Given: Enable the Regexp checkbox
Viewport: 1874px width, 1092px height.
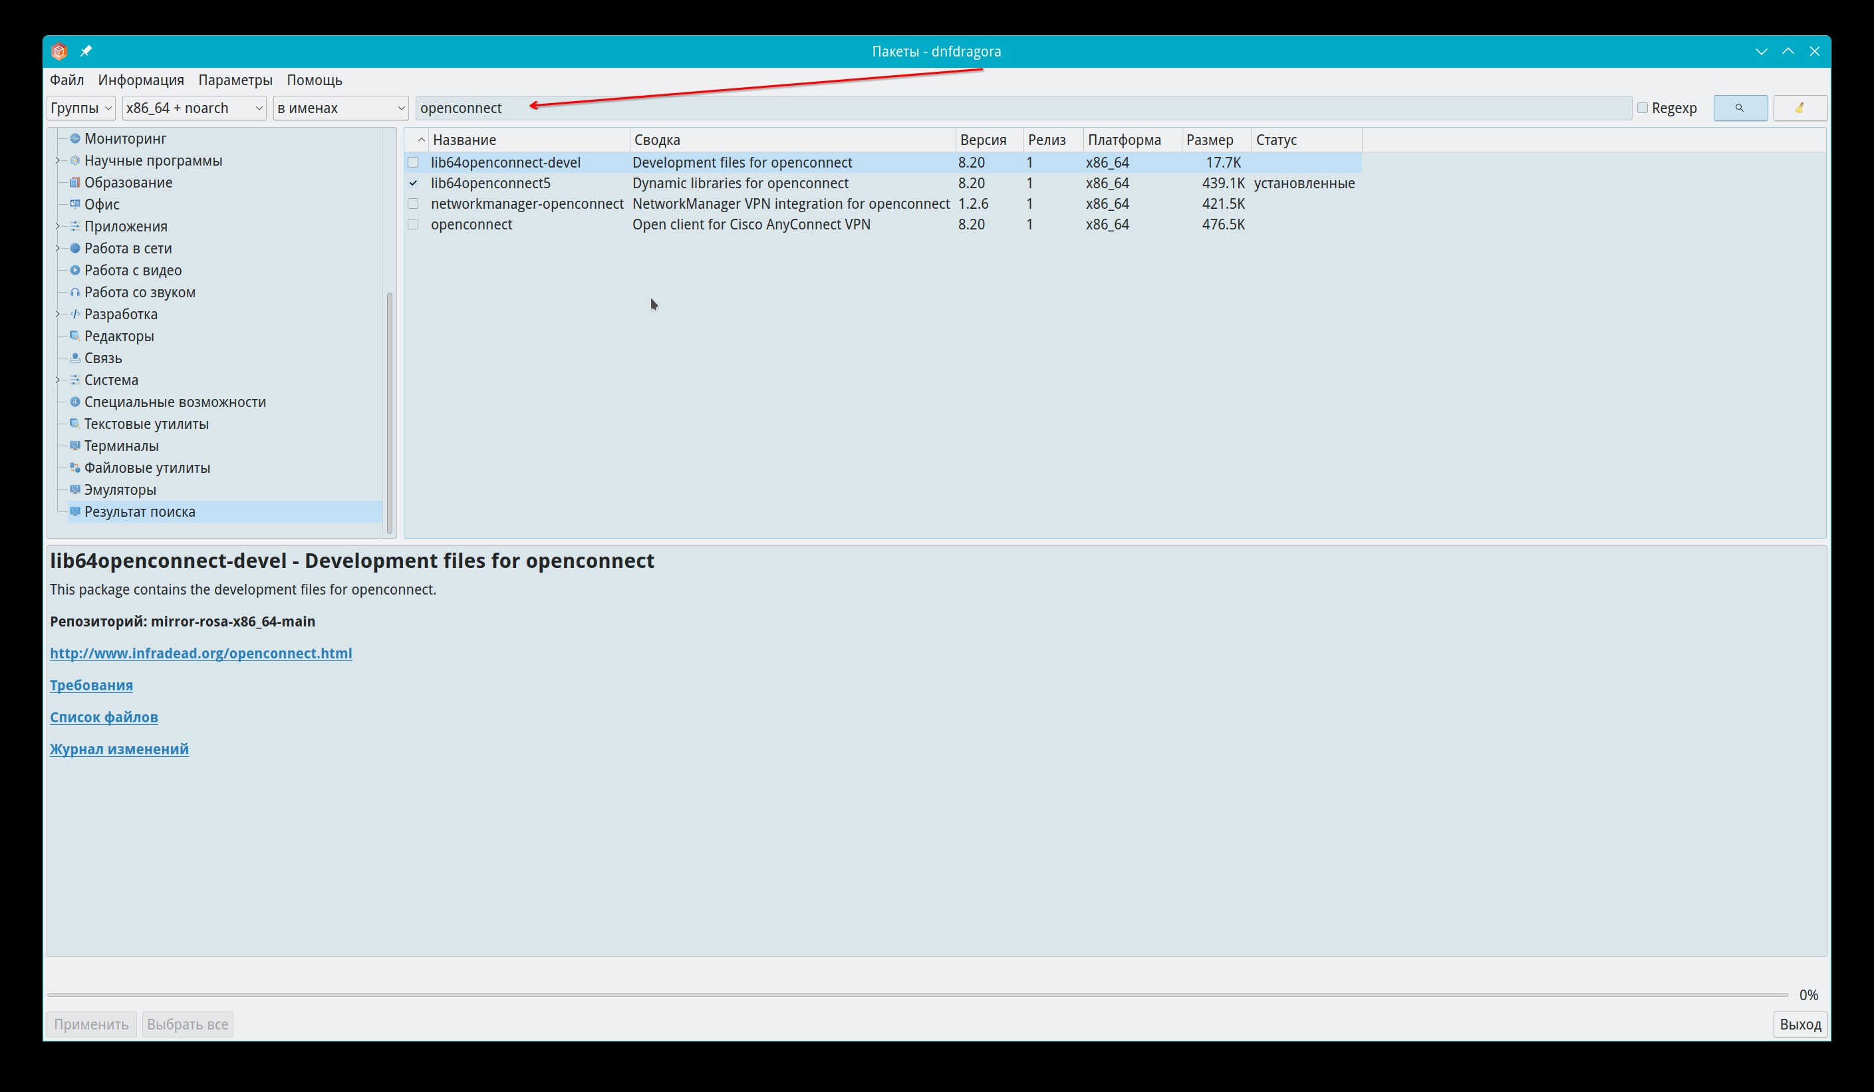Looking at the screenshot, I should coord(1643,108).
